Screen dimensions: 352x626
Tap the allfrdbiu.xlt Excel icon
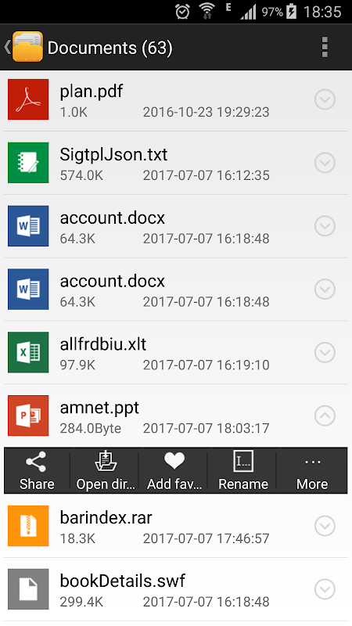pyautogui.click(x=28, y=352)
